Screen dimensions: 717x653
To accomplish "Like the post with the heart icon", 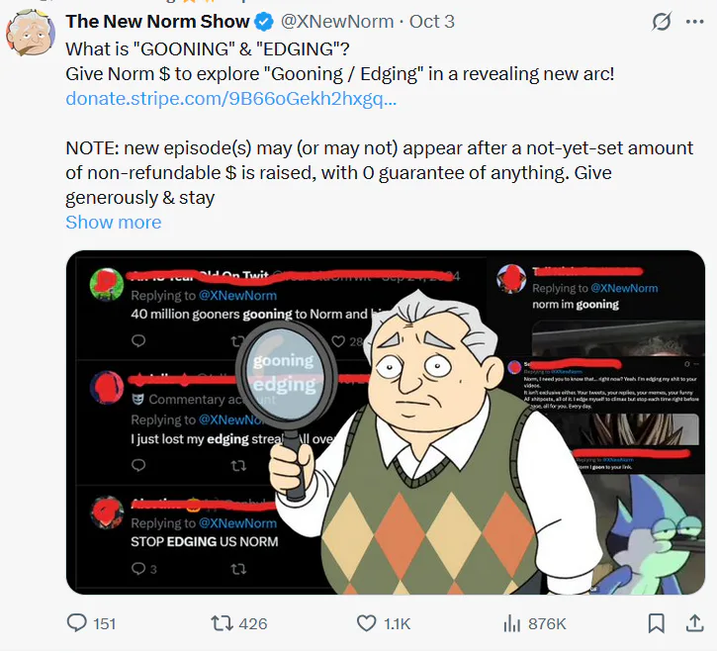I will pyautogui.click(x=365, y=623).
